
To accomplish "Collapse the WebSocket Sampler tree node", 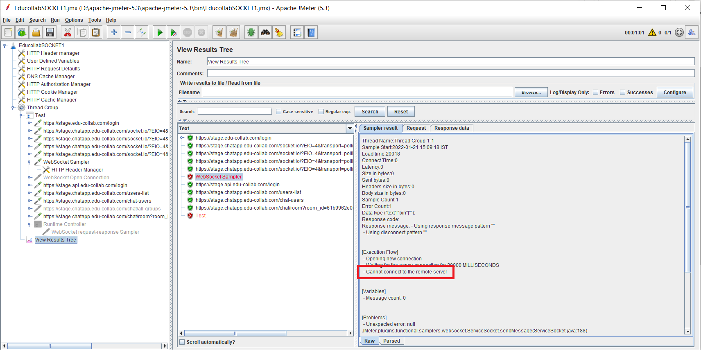I will pyautogui.click(x=29, y=162).
